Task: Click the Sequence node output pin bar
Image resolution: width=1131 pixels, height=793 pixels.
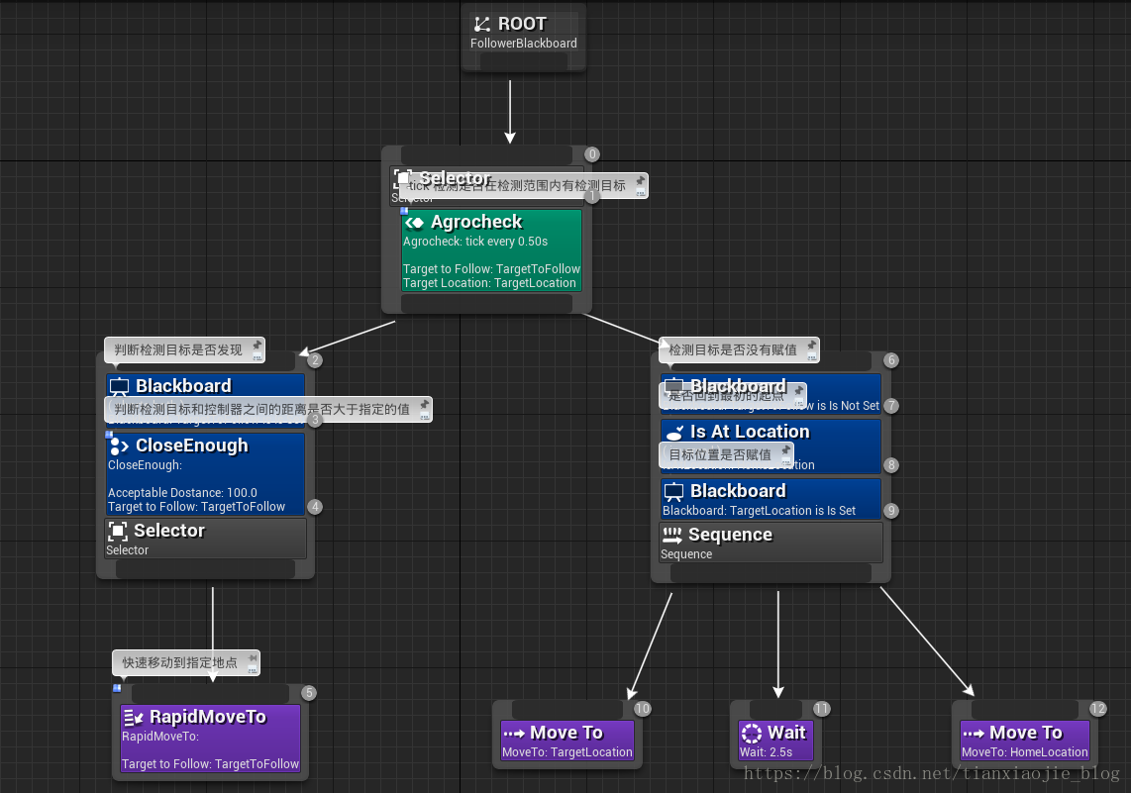Action: [771, 573]
